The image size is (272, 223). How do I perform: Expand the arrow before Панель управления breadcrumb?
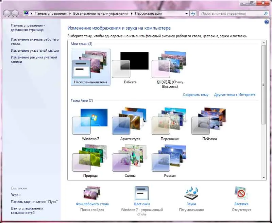click(32, 14)
